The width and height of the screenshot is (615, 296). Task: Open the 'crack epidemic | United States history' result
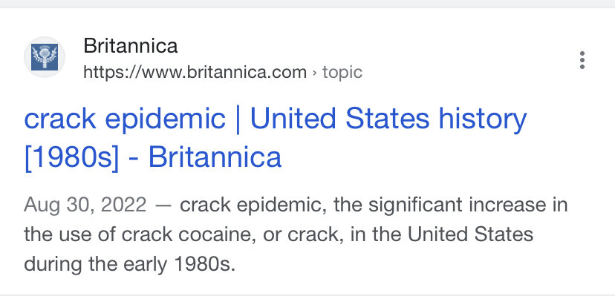click(276, 119)
